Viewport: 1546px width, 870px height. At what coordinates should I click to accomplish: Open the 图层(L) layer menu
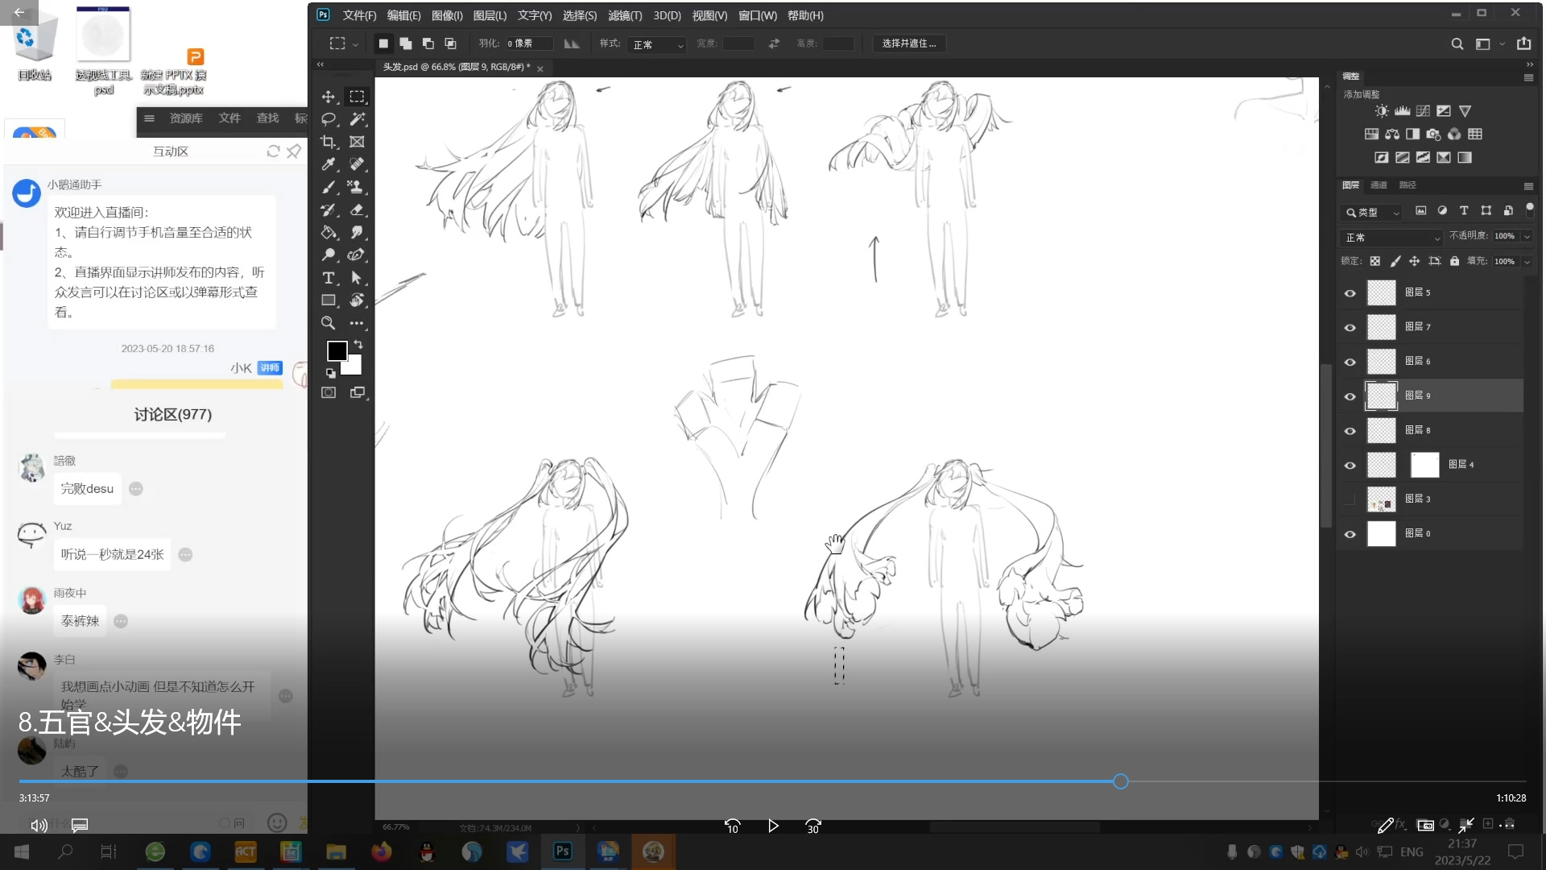(490, 15)
